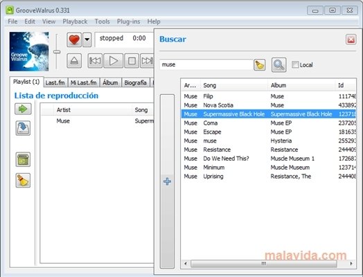Enable the Local checkbox
This screenshot has width=363, height=277.
[295, 64]
